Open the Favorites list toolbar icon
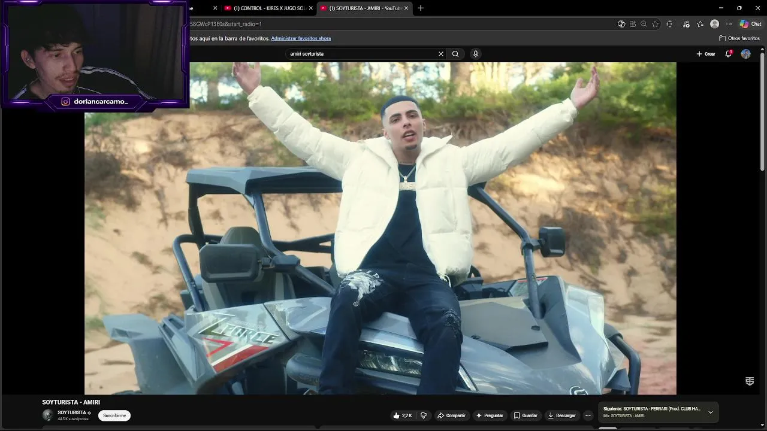The height and width of the screenshot is (431, 767). pos(700,24)
